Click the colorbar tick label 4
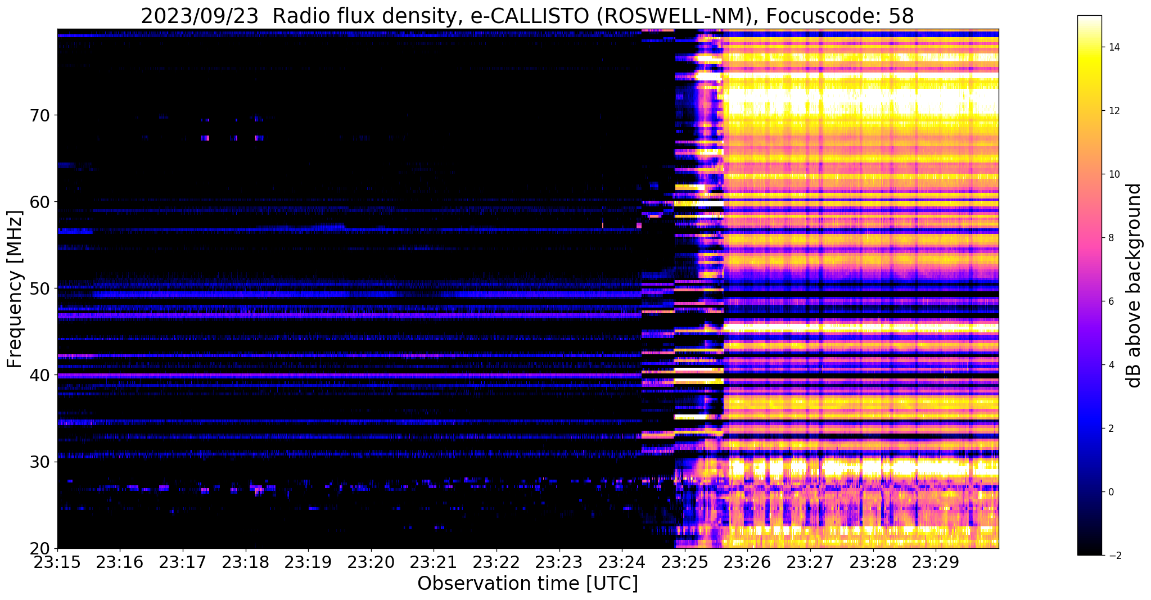This screenshot has width=1151, height=600. pyautogui.click(x=1111, y=365)
